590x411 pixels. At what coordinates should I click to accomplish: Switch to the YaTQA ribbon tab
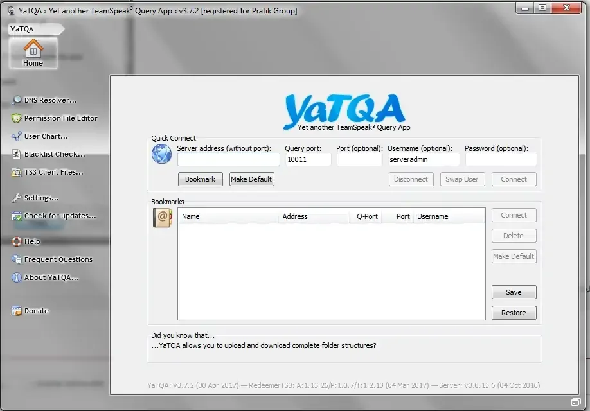pyautogui.click(x=22, y=29)
